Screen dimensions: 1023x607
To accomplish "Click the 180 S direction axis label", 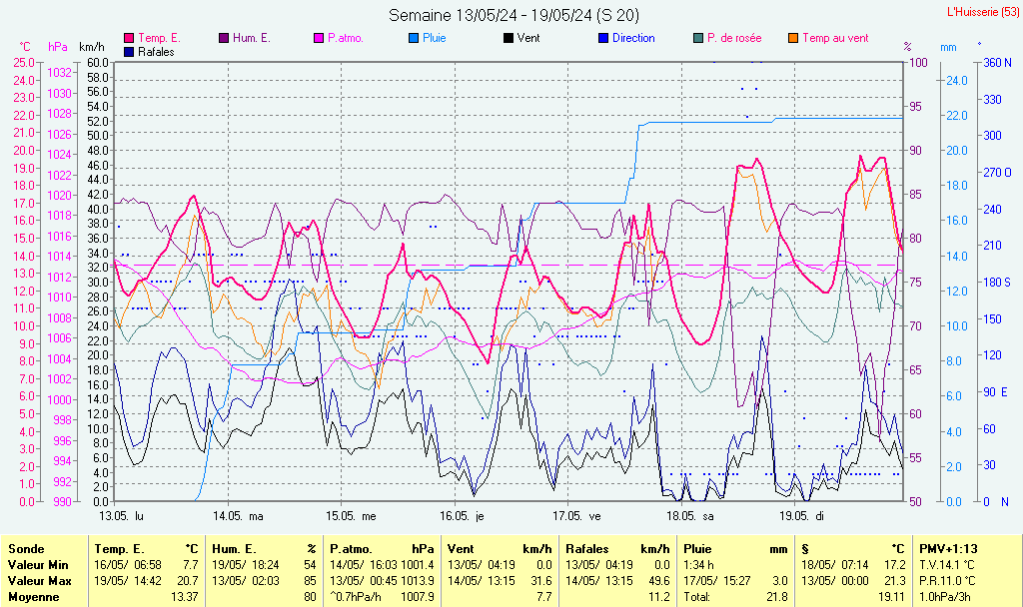I will pyautogui.click(x=997, y=283).
